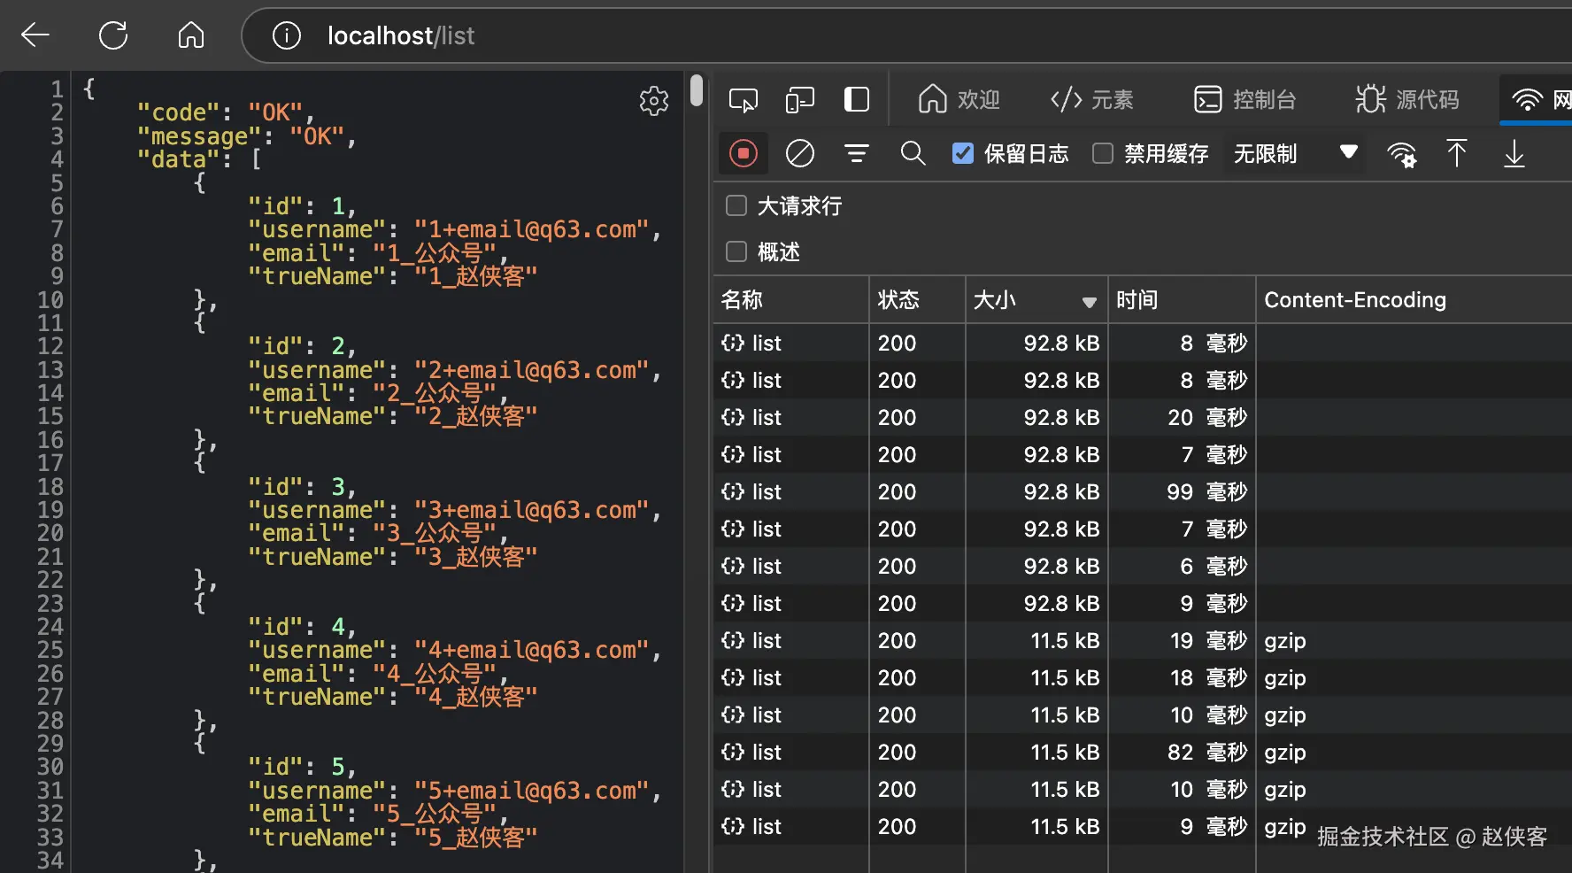Enable 禁用缓存 checkbox
The image size is (1572, 873).
click(x=1103, y=154)
